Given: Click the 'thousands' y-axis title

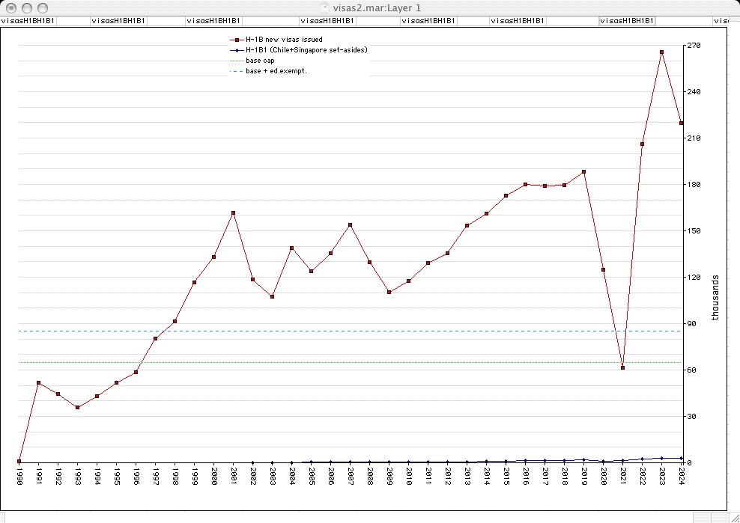Looking at the screenshot, I should (x=715, y=297).
